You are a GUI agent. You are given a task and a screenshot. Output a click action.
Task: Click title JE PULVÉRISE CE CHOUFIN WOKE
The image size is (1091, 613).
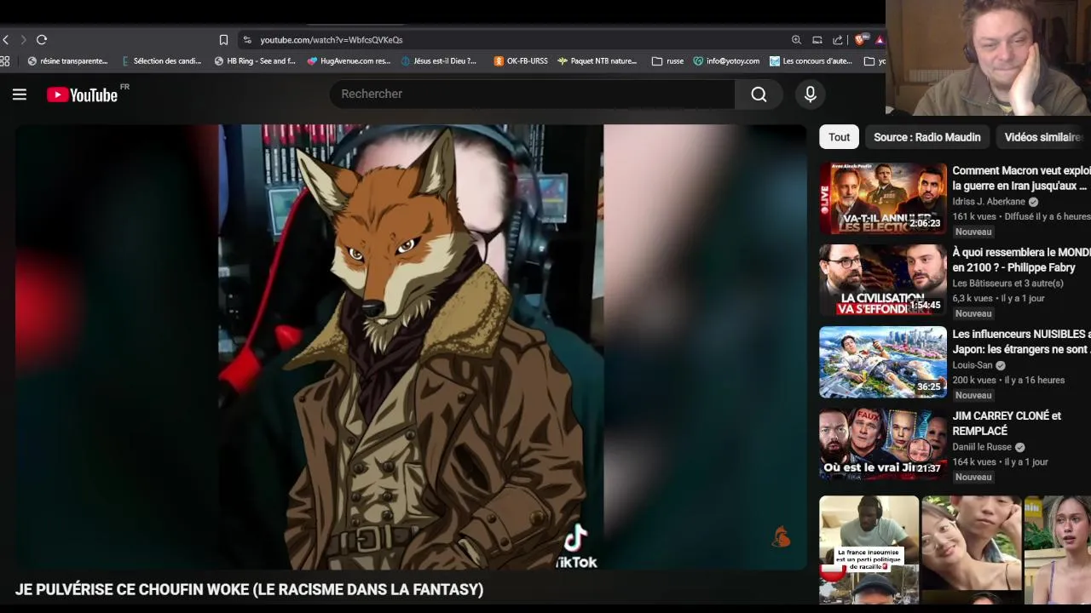tap(249, 589)
